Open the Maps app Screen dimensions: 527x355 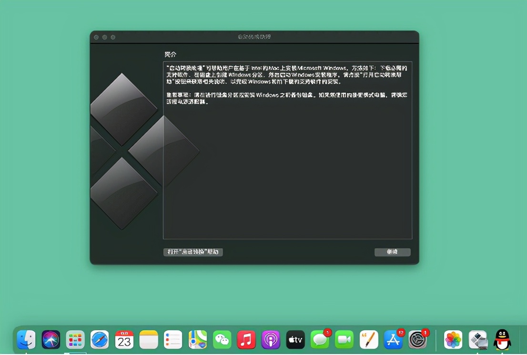click(197, 339)
